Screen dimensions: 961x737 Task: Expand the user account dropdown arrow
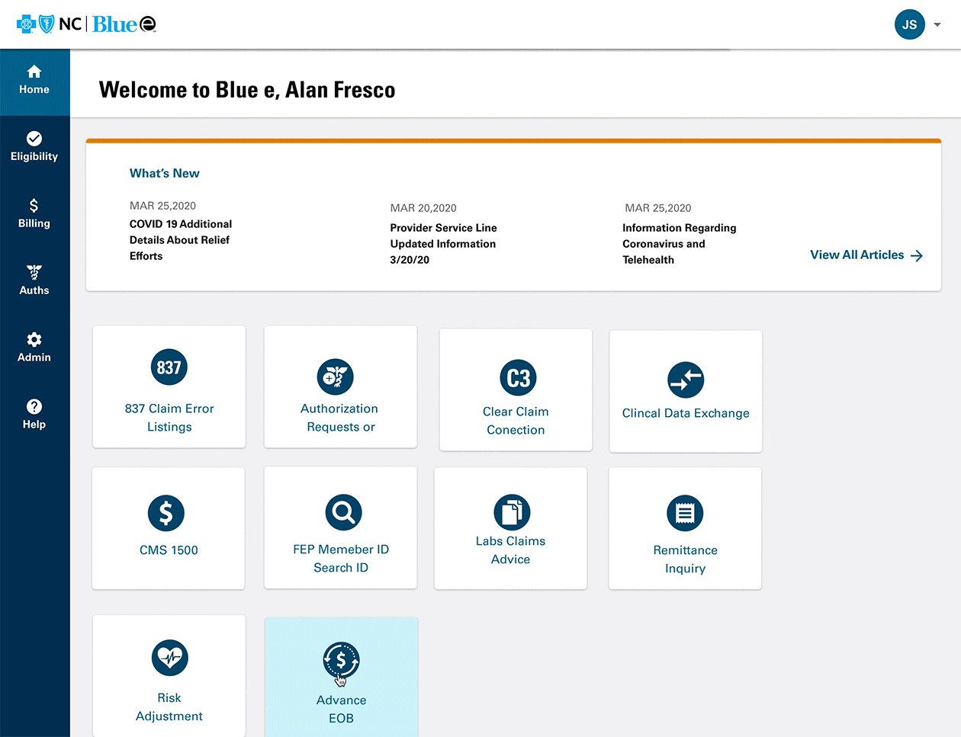(937, 24)
